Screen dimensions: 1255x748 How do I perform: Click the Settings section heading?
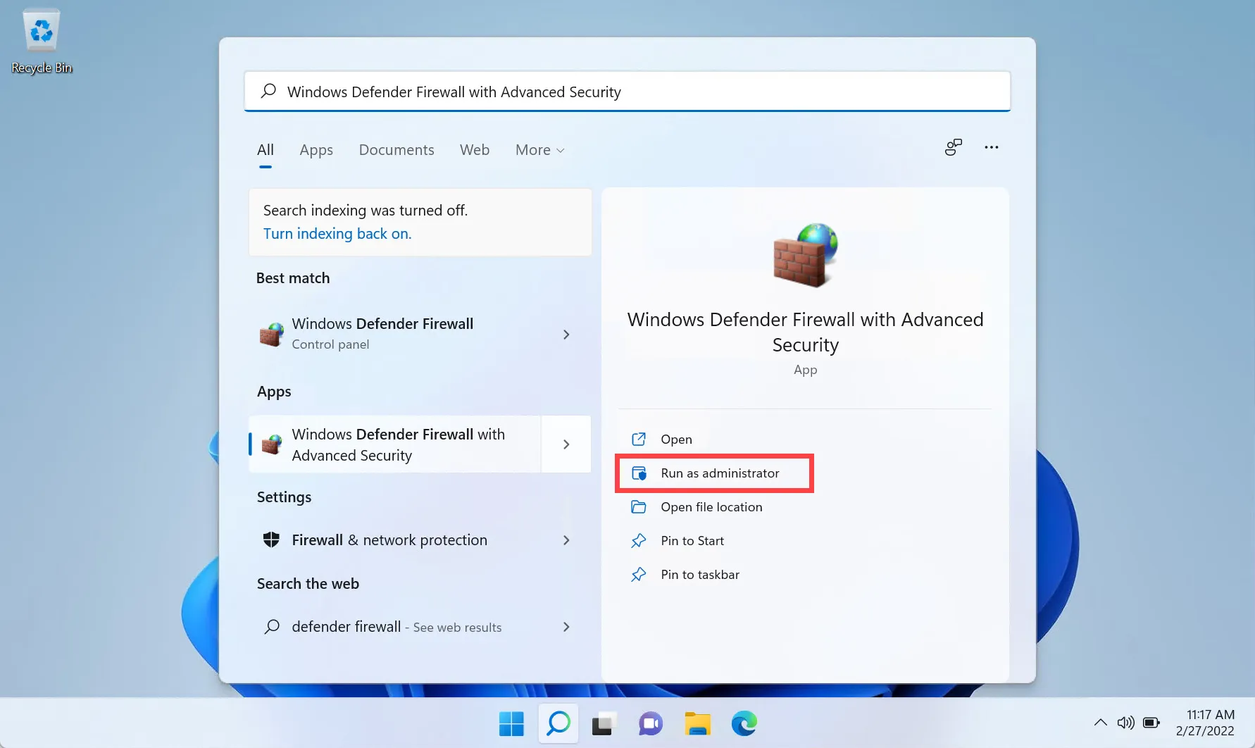(284, 497)
